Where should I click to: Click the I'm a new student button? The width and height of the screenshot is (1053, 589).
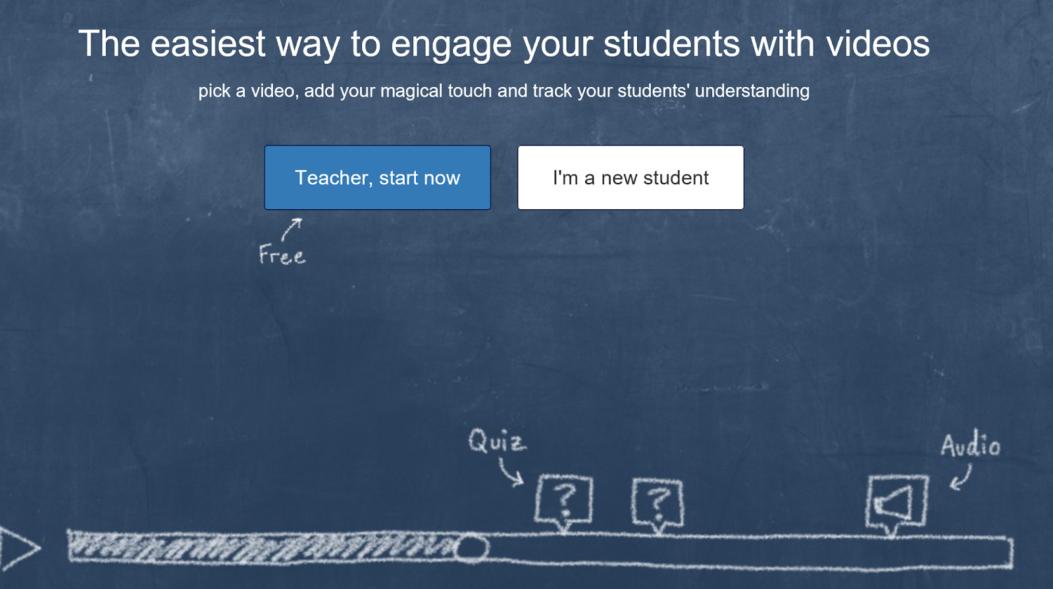[630, 177]
